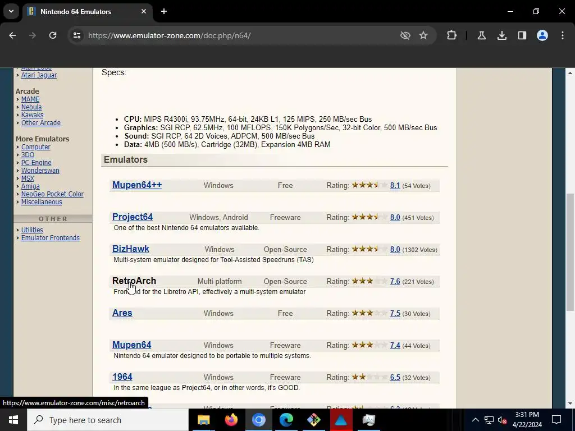The height and width of the screenshot is (431, 575).
Task: Open the Amiga emulators link
Action: [30, 186]
